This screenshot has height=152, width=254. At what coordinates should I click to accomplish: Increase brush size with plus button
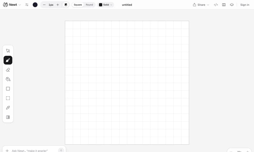[x=58, y=5]
